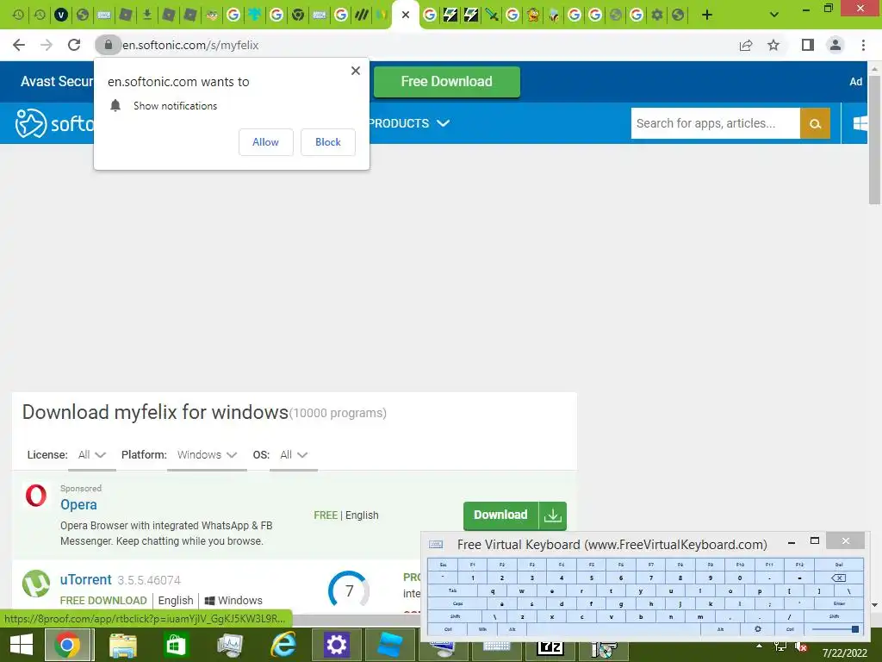Click Win key on virtual keyboard
This screenshot has width=882, height=662.
click(482, 628)
